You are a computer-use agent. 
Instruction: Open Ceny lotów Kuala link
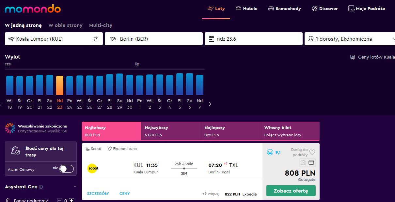376,57
